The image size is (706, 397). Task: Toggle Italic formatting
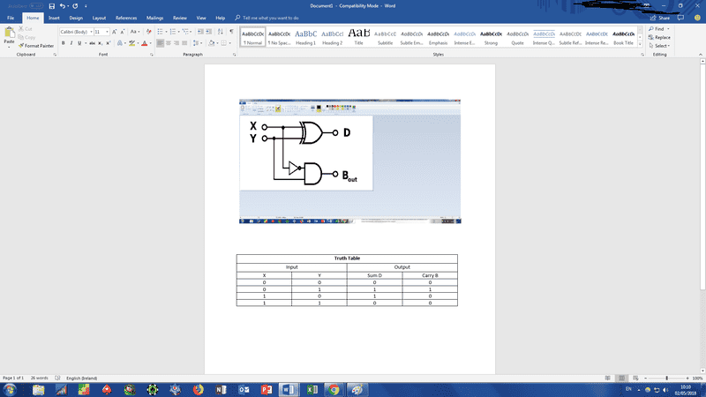click(71, 42)
